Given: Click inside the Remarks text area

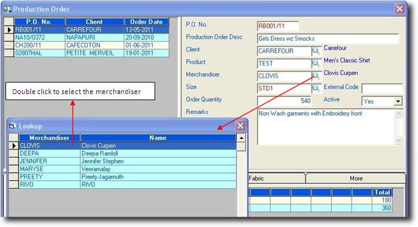Looking at the screenshot, I should pyautogui.click(x=326, y=127).
